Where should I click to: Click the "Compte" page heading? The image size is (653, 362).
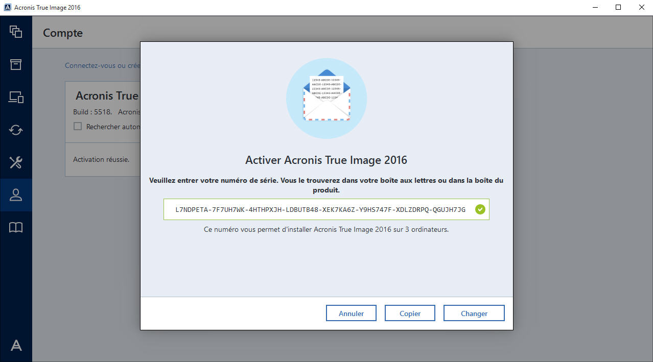[x=63, y=33]
